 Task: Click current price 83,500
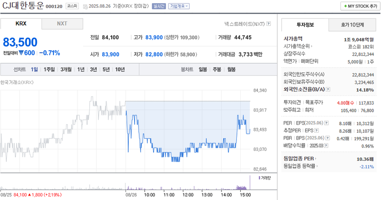tap(20, 42)
